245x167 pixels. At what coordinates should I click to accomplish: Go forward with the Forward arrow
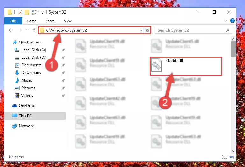click(20, 30)
